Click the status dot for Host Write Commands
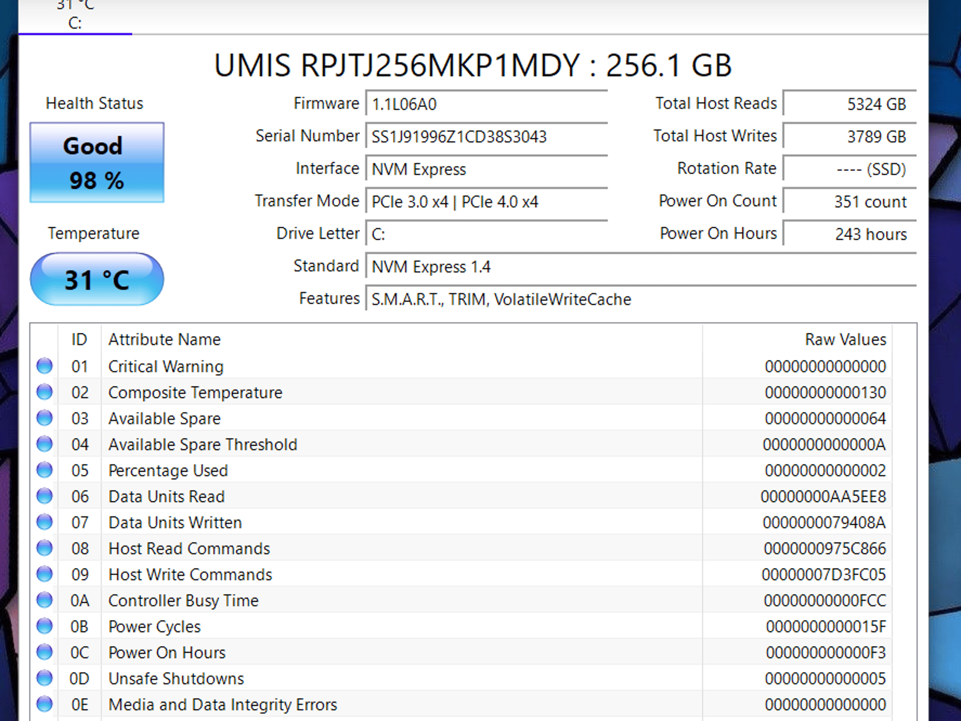Screen dimensions: 961x721 [x=45, y=574]
